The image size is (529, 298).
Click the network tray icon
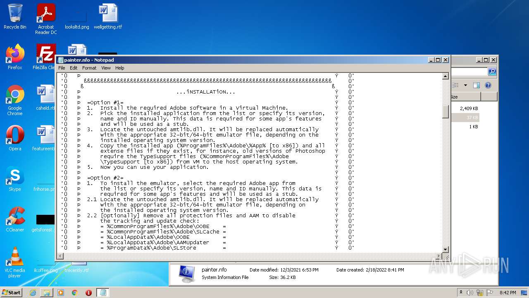(x=480, y=293)
